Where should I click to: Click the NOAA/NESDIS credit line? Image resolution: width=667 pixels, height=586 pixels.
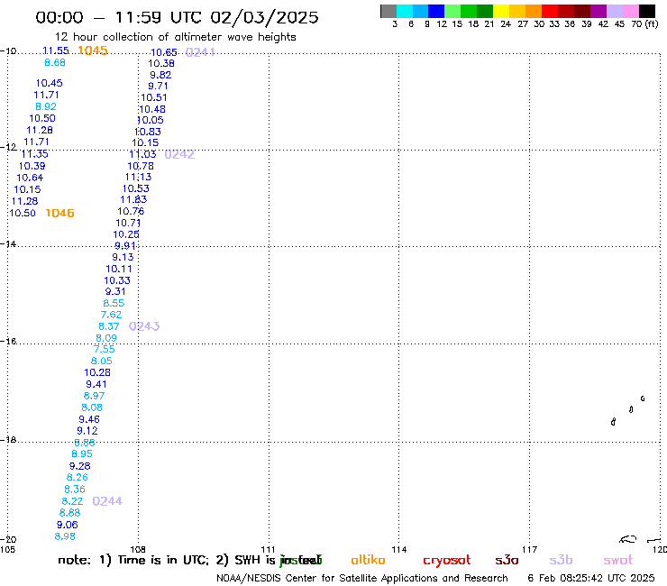(x=362, y=579)
